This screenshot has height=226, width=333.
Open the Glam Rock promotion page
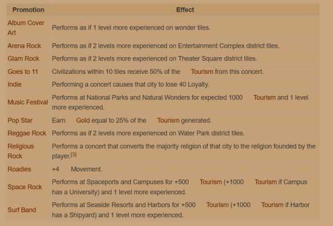pyautogui.click(x=23, y=58)
